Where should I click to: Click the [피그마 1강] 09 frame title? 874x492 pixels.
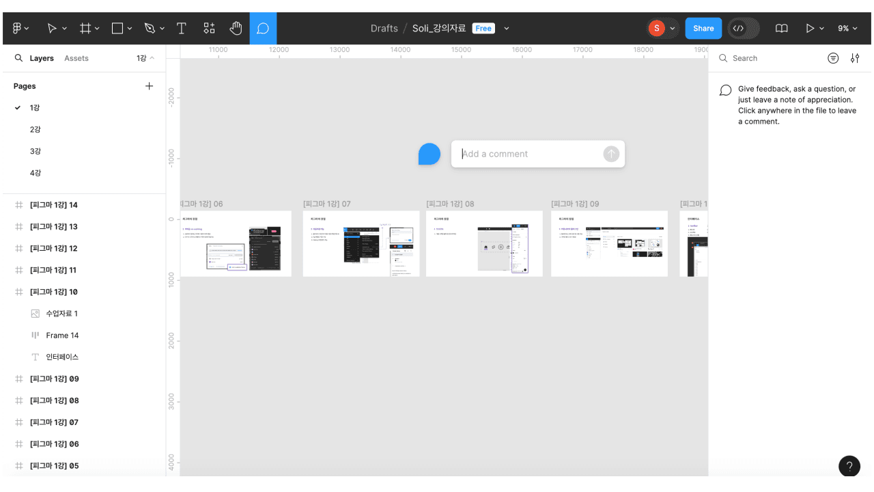point(575,204)
